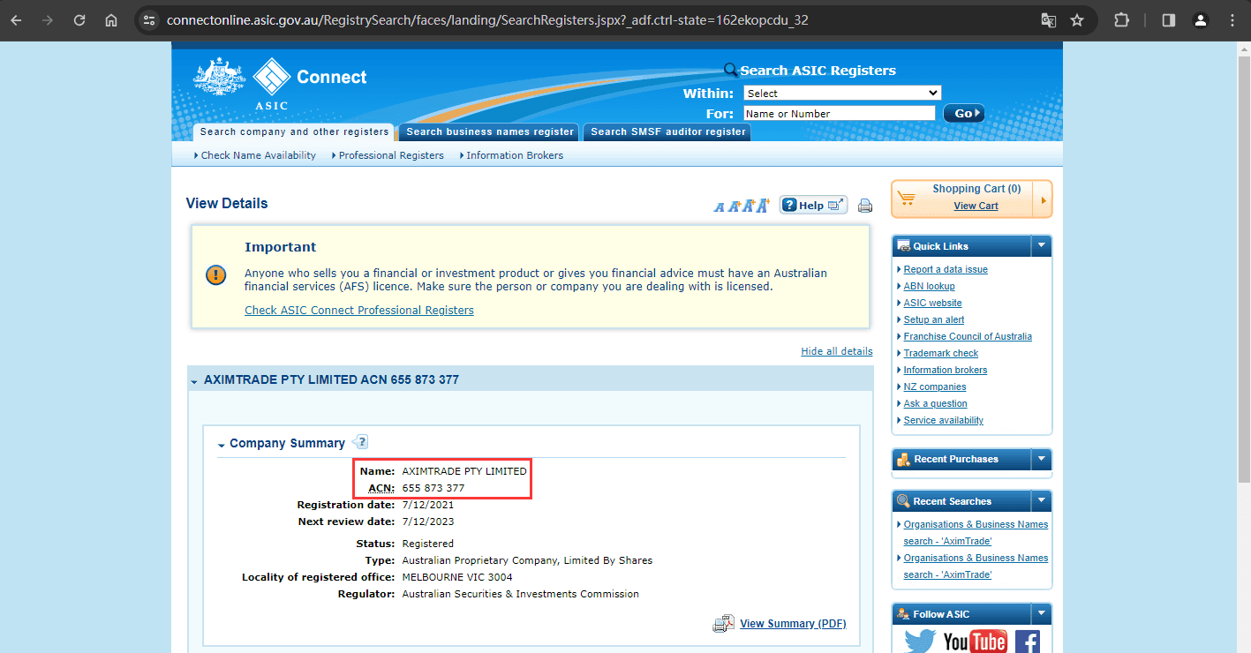Image resolution: width=1251 pixels, height=653 pixels.
Task: Click the browser forward arrow
Action: pyautogui.click(x=48, y=19)
